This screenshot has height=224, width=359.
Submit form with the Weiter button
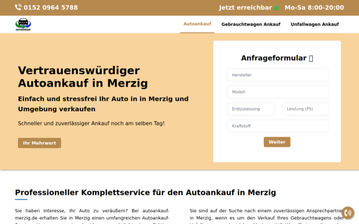(x=277, y=142)
